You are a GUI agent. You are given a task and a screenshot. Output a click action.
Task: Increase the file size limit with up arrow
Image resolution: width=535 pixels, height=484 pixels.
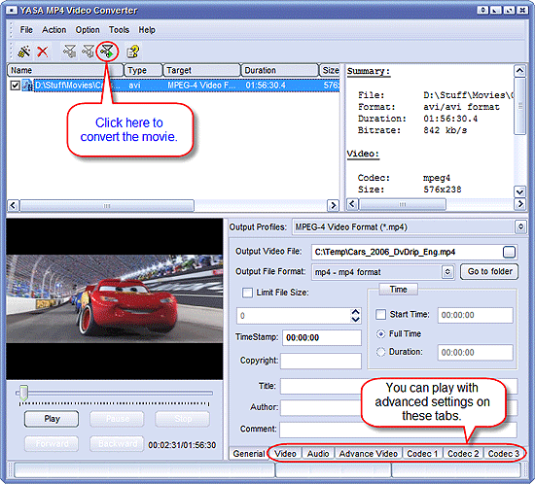pos(355,312)
